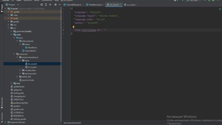Click the locate opened file crosshair icon
This screenshot has width=222, height=125.
42,5
